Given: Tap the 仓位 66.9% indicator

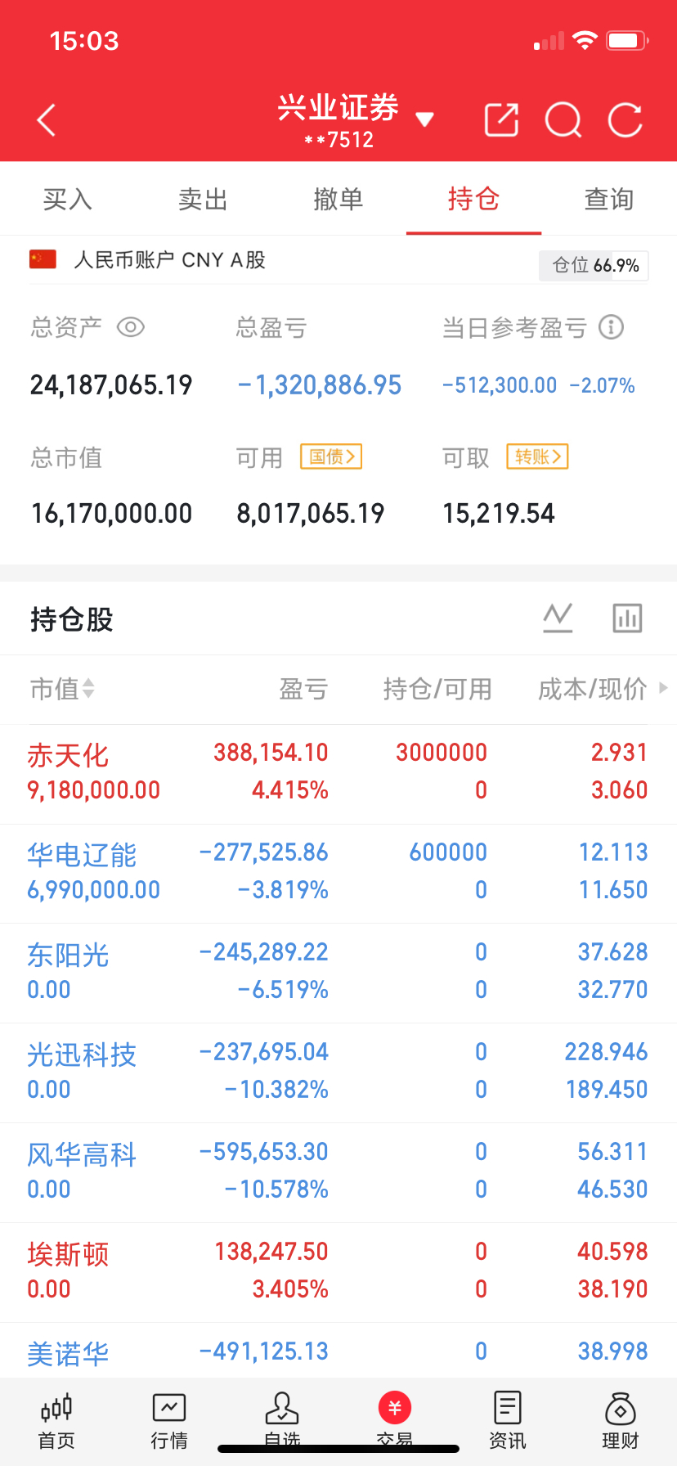Looking at the screenshot, I should click(x=594, y=265).
